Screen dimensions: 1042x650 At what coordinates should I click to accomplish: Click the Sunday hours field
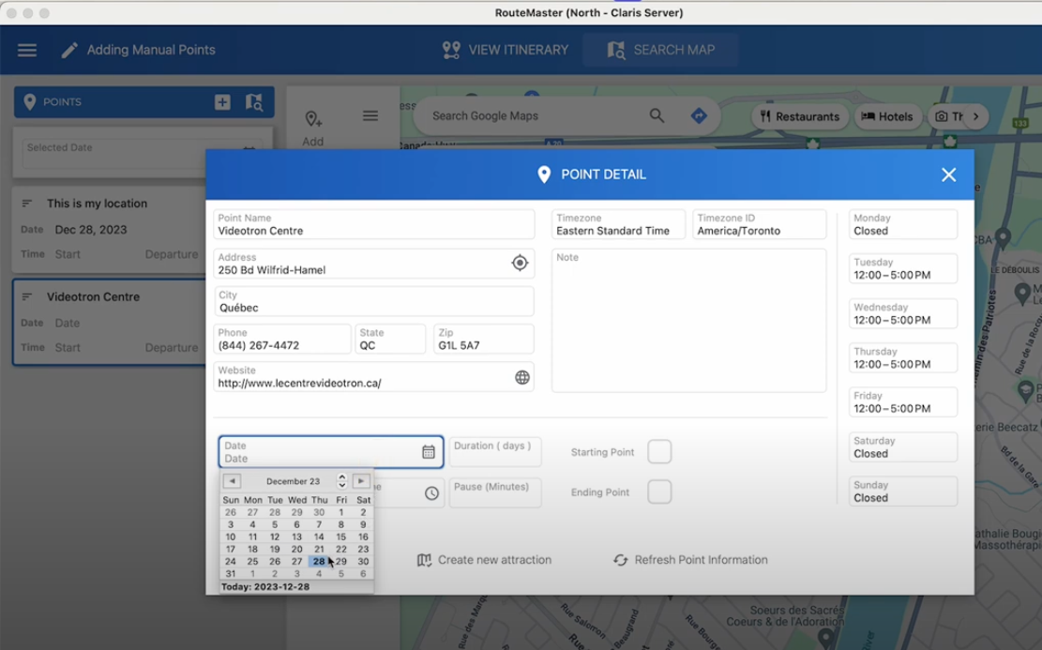(x=902, y=491)
